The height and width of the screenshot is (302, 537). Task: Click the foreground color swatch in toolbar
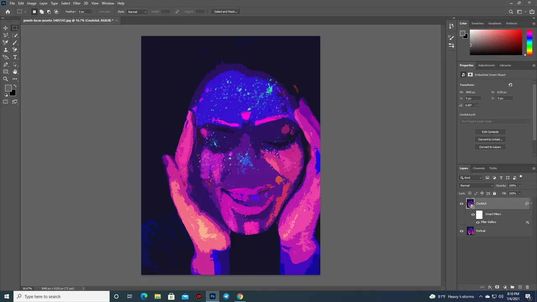tap(8, 88)
